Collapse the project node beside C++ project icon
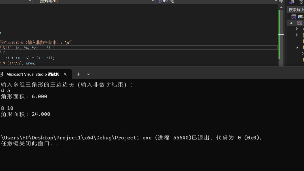This screenshot has width=304, height=171. pyautogui.click(x=291, y=23)
